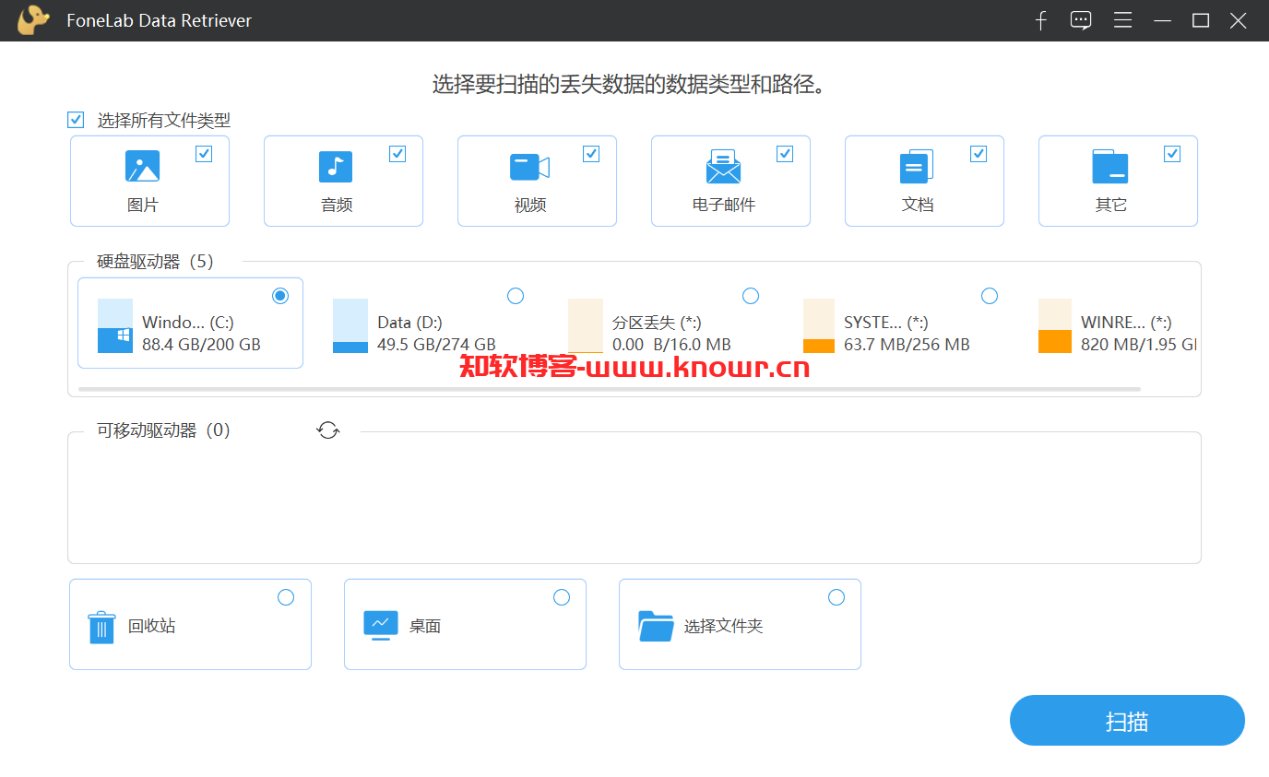
Task: Select the Windows (C:) drive radio button
Action: 280,295
